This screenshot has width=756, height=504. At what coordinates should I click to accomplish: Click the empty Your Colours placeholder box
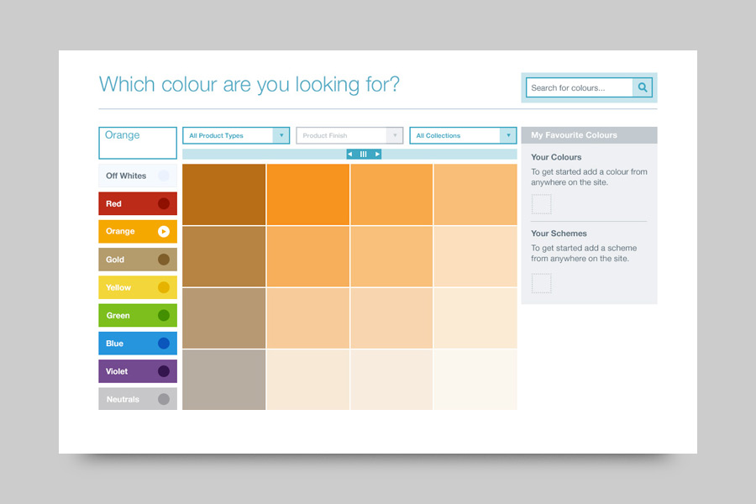click(x=542, y=204)
